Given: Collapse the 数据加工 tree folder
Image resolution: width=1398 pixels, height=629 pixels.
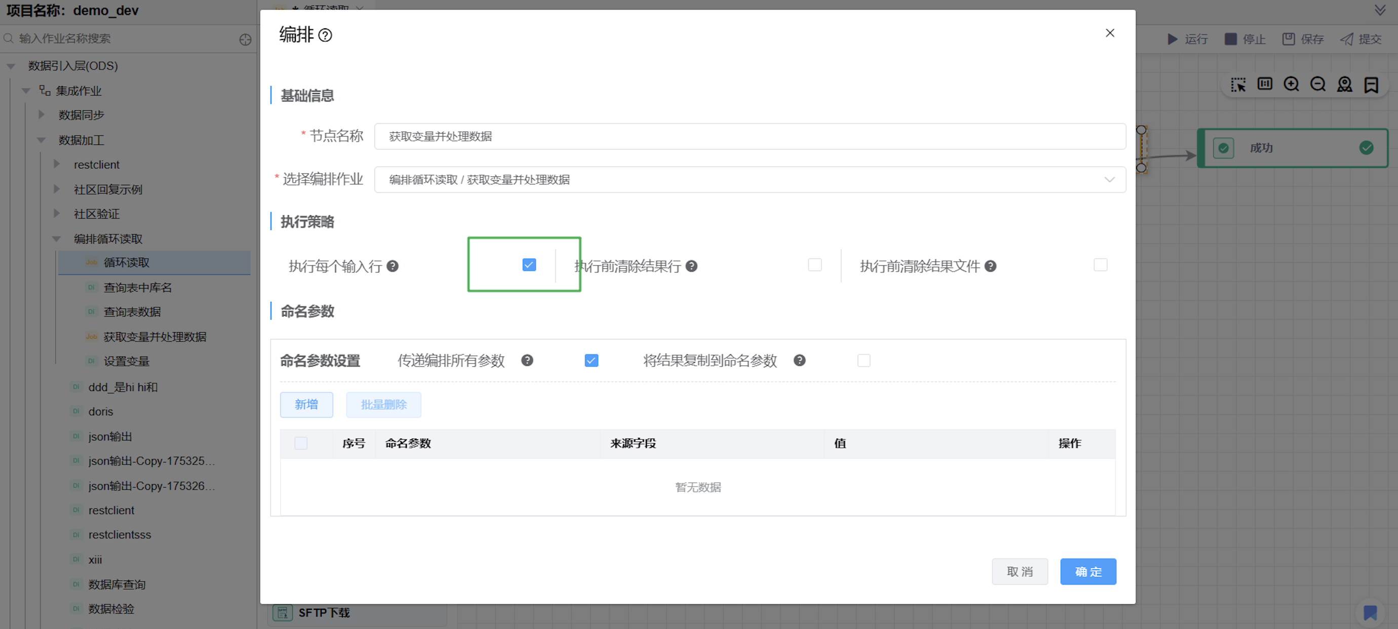Looking at the screenshot, I should 41,140.
